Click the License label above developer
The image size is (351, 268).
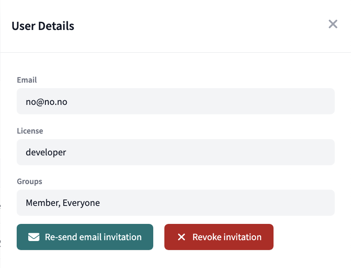click(30, 131)
